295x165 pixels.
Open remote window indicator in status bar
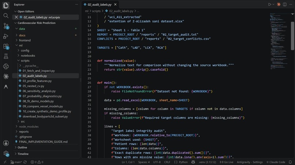(5, 162)
